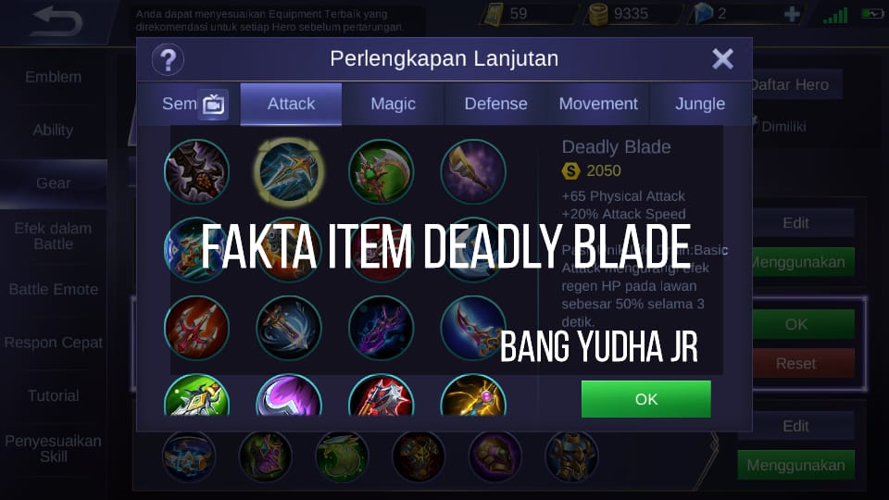Screen dimensions: 889x500
Task: Click the hexagonal armor icon in bottom build row
Action: (571, 456)
